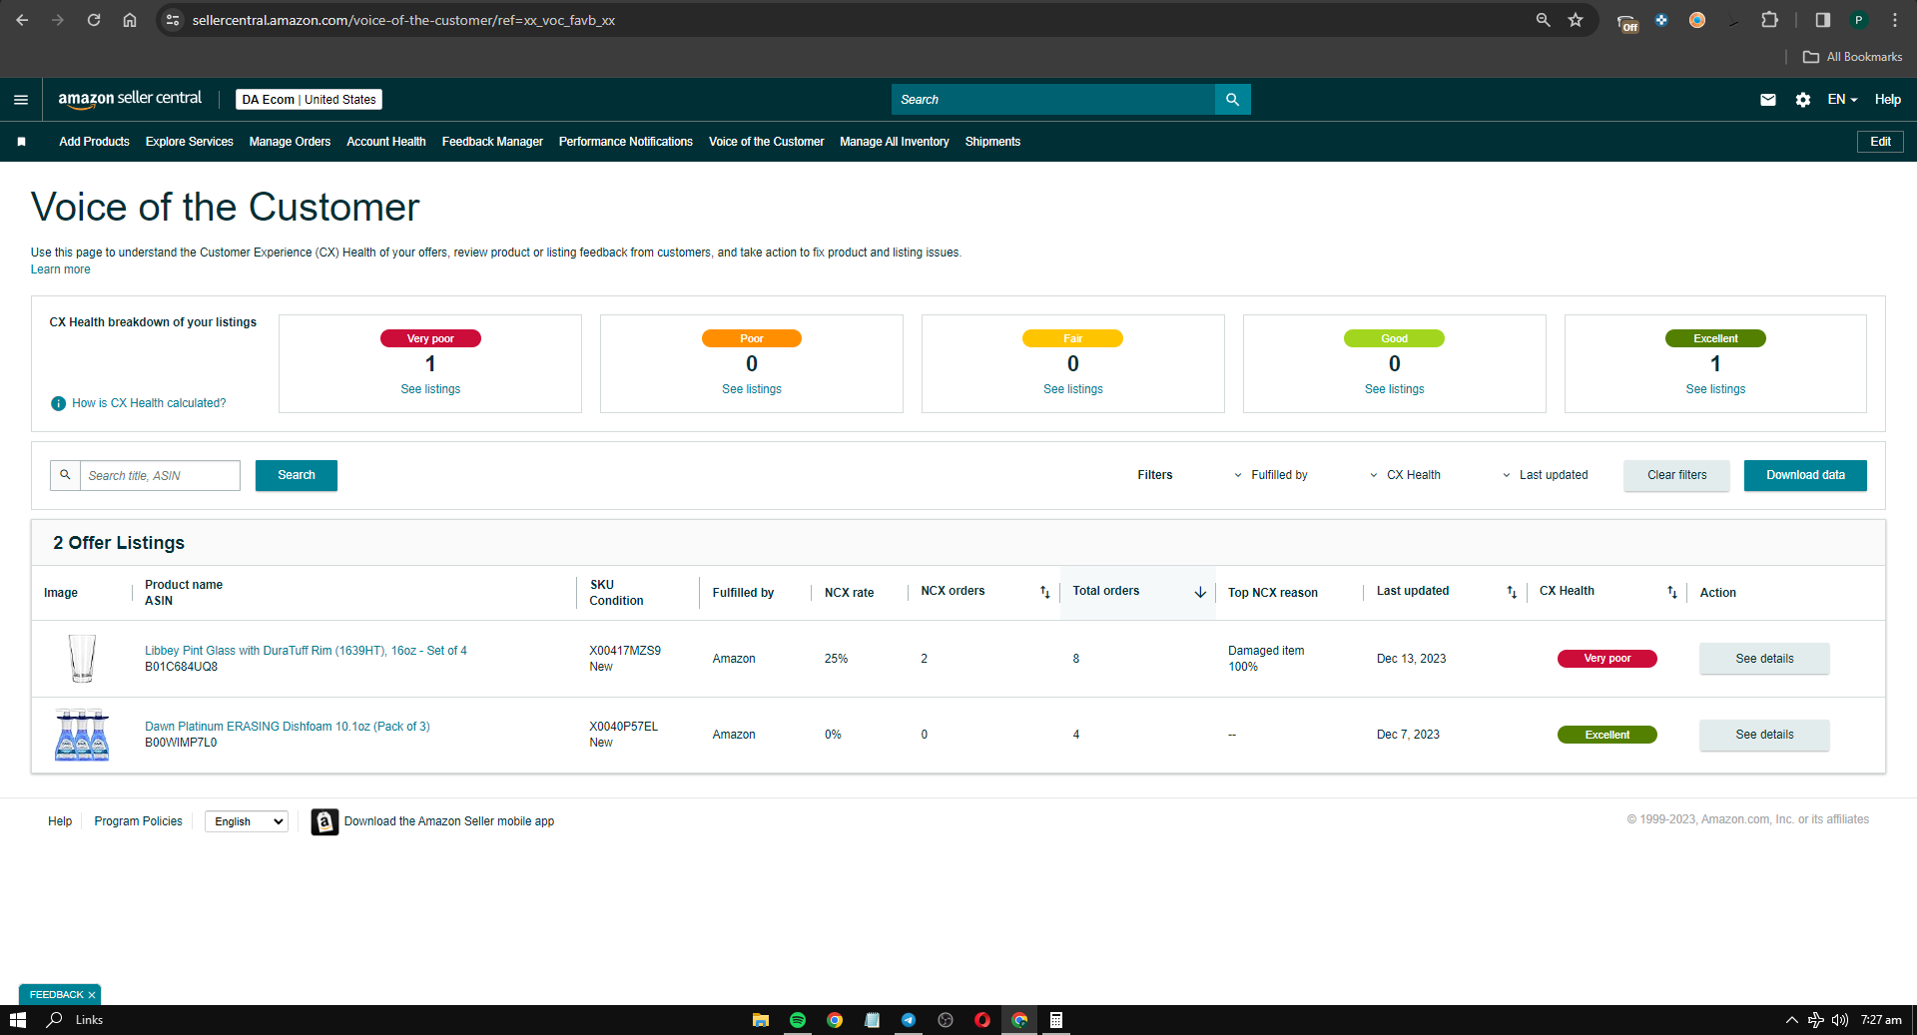
Task: Open the hamburger navigation menu
Action: click(x=21, y=100)
